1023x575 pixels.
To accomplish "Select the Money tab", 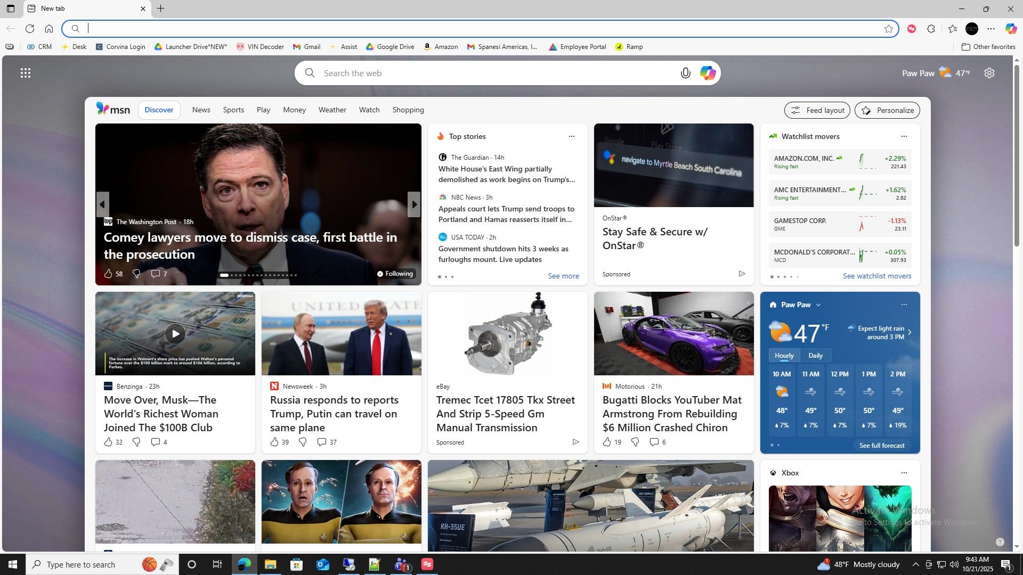I will click(294, 110).
